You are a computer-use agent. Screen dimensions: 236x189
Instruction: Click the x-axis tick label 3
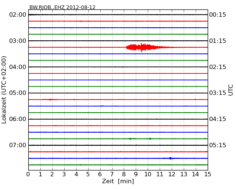pos(64,174)
